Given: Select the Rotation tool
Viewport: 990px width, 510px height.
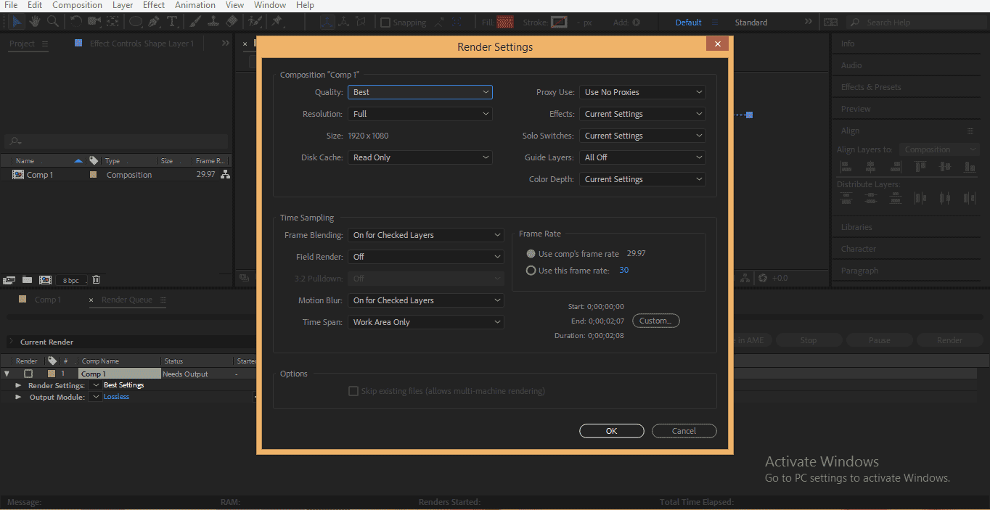Looking at the screenshot, I should point(76,22).
